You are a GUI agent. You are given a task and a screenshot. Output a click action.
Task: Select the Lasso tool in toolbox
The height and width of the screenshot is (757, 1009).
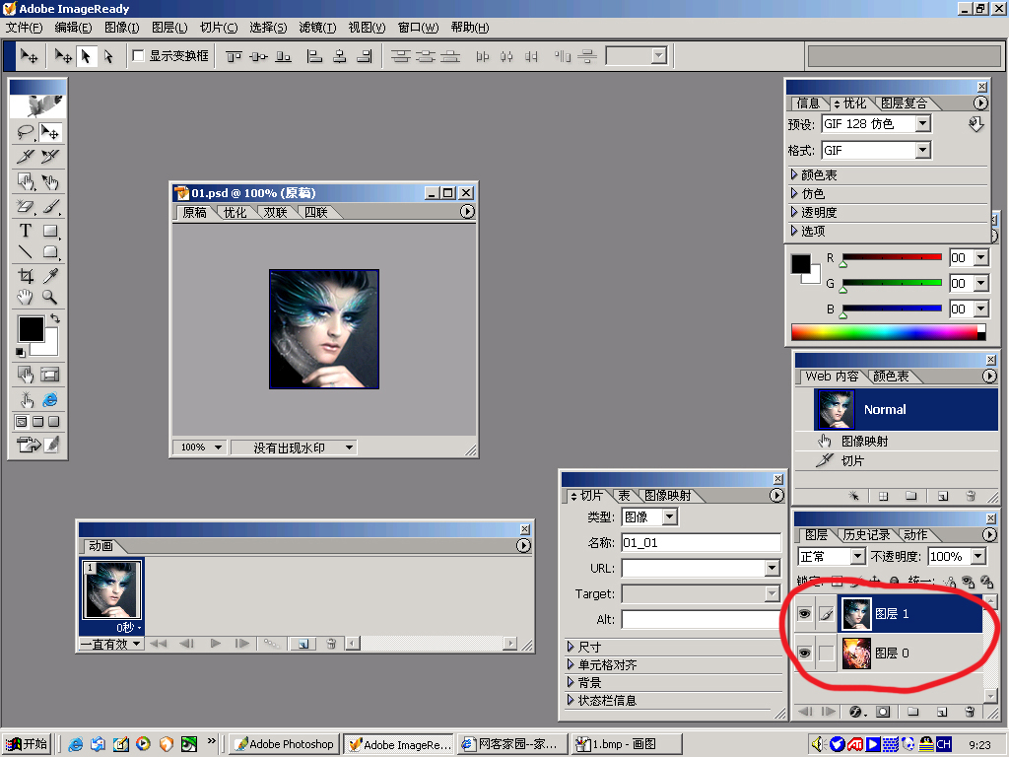(x=26, y=132)
